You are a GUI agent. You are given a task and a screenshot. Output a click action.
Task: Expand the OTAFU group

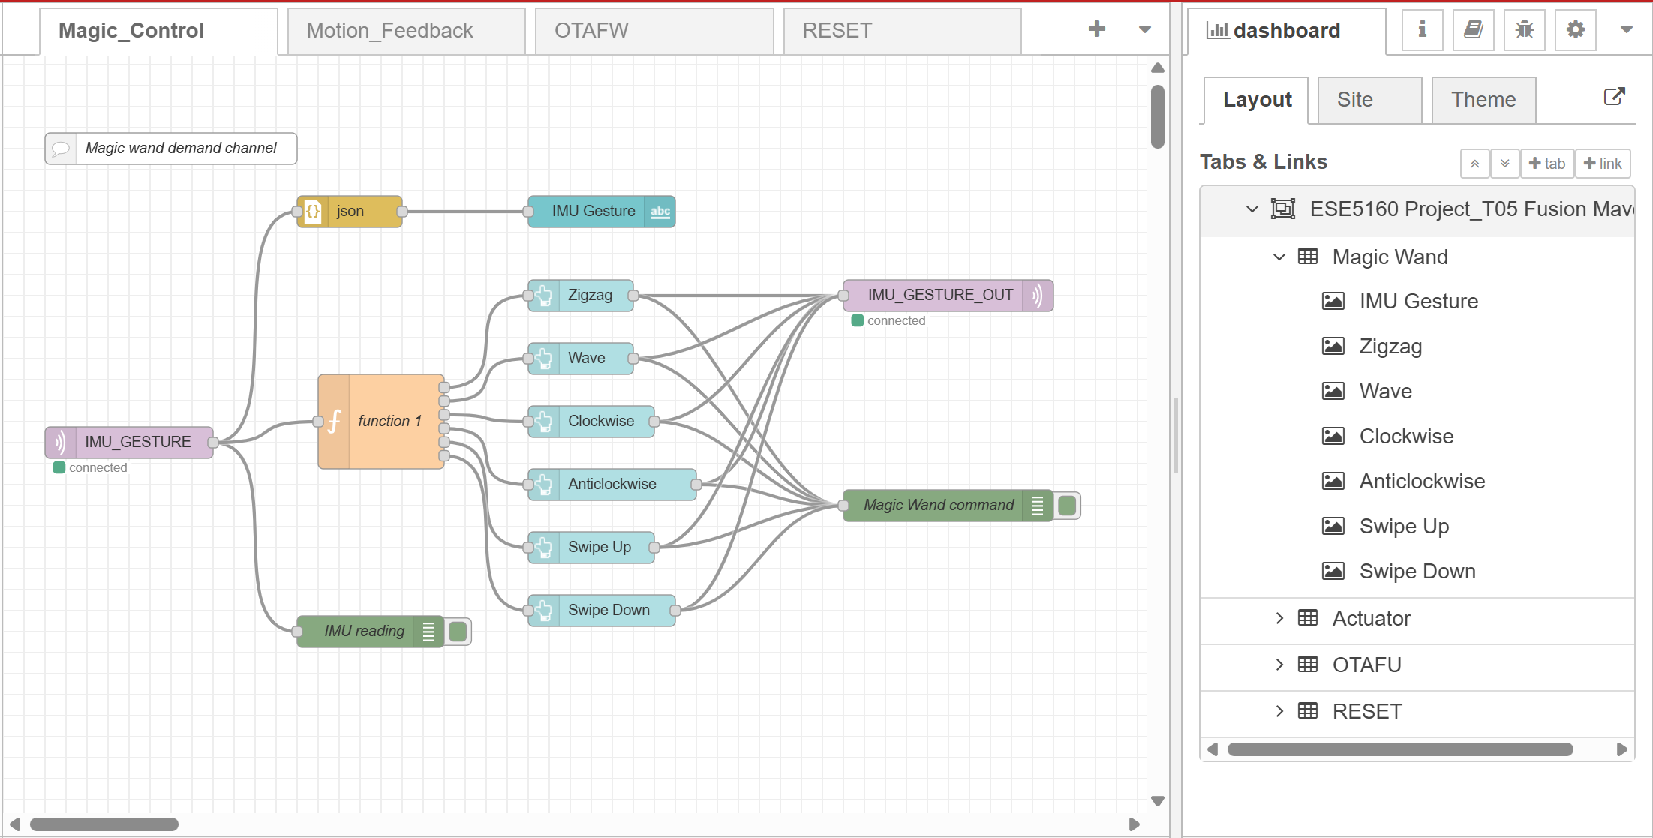tap(1279, 665)
